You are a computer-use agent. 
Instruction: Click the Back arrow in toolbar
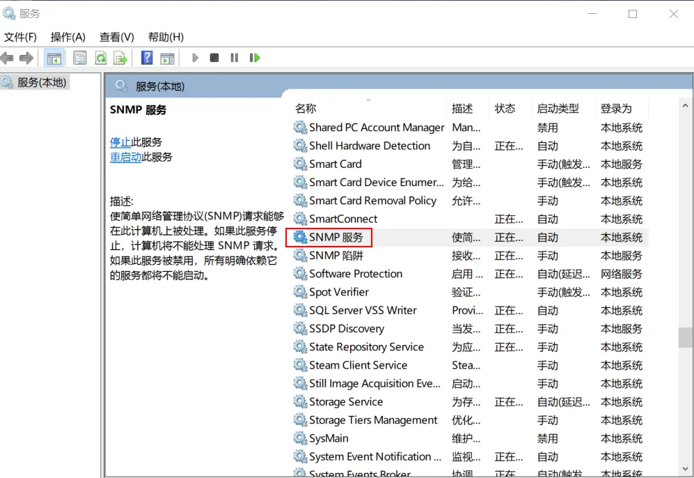pyautogui.click(x=8, y=58)
